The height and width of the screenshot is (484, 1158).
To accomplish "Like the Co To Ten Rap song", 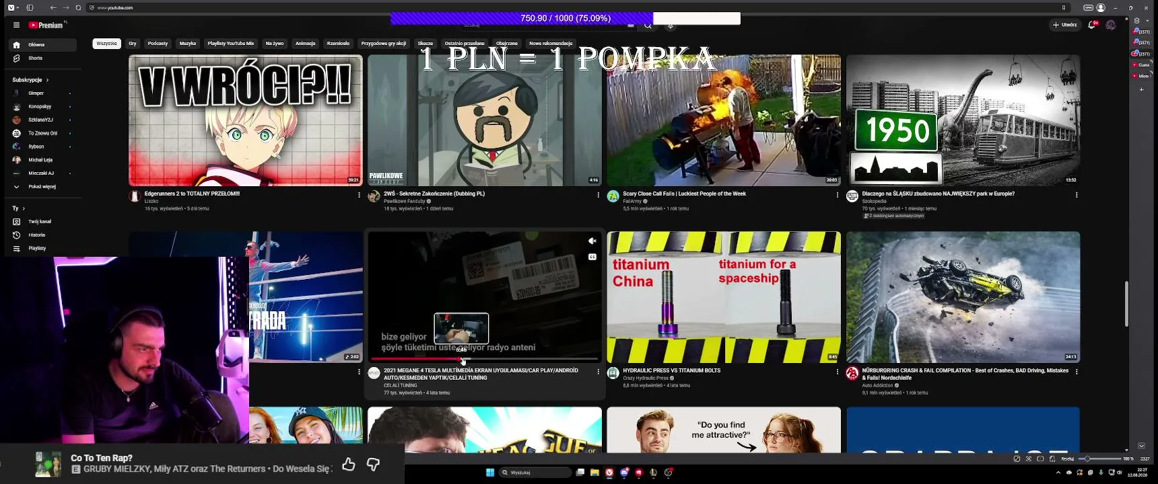I will click(x=348, y=465).
